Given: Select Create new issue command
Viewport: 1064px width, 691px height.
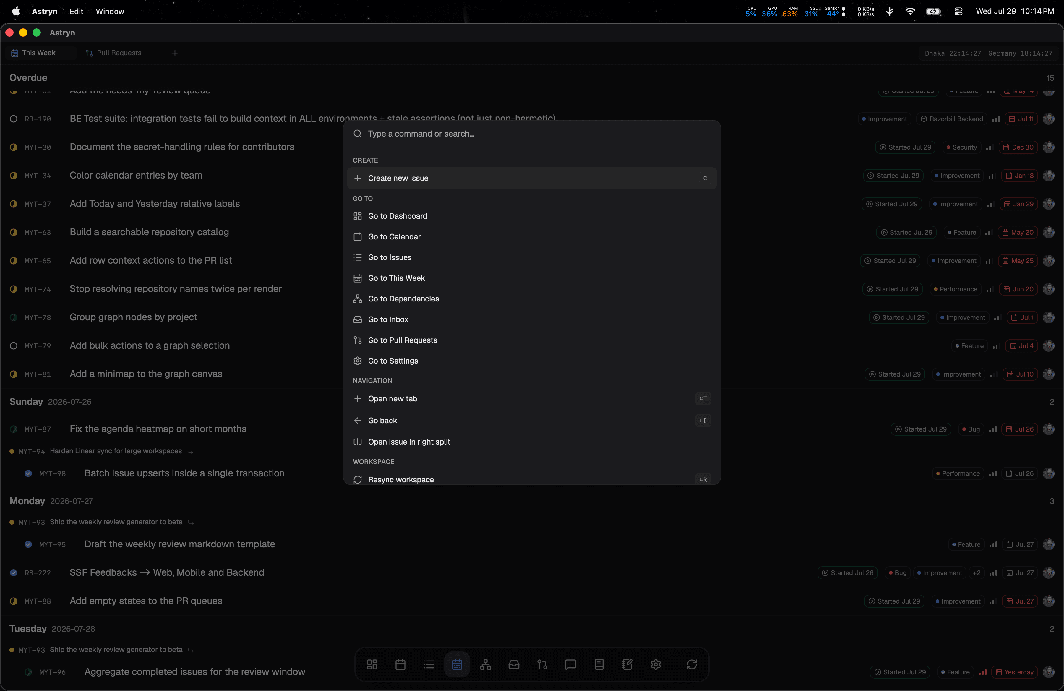Looking at the screenshot, I should (531, 178).
